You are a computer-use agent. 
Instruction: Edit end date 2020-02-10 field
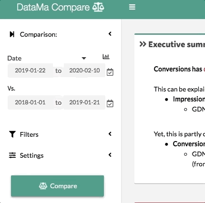[x=84, y=71]
